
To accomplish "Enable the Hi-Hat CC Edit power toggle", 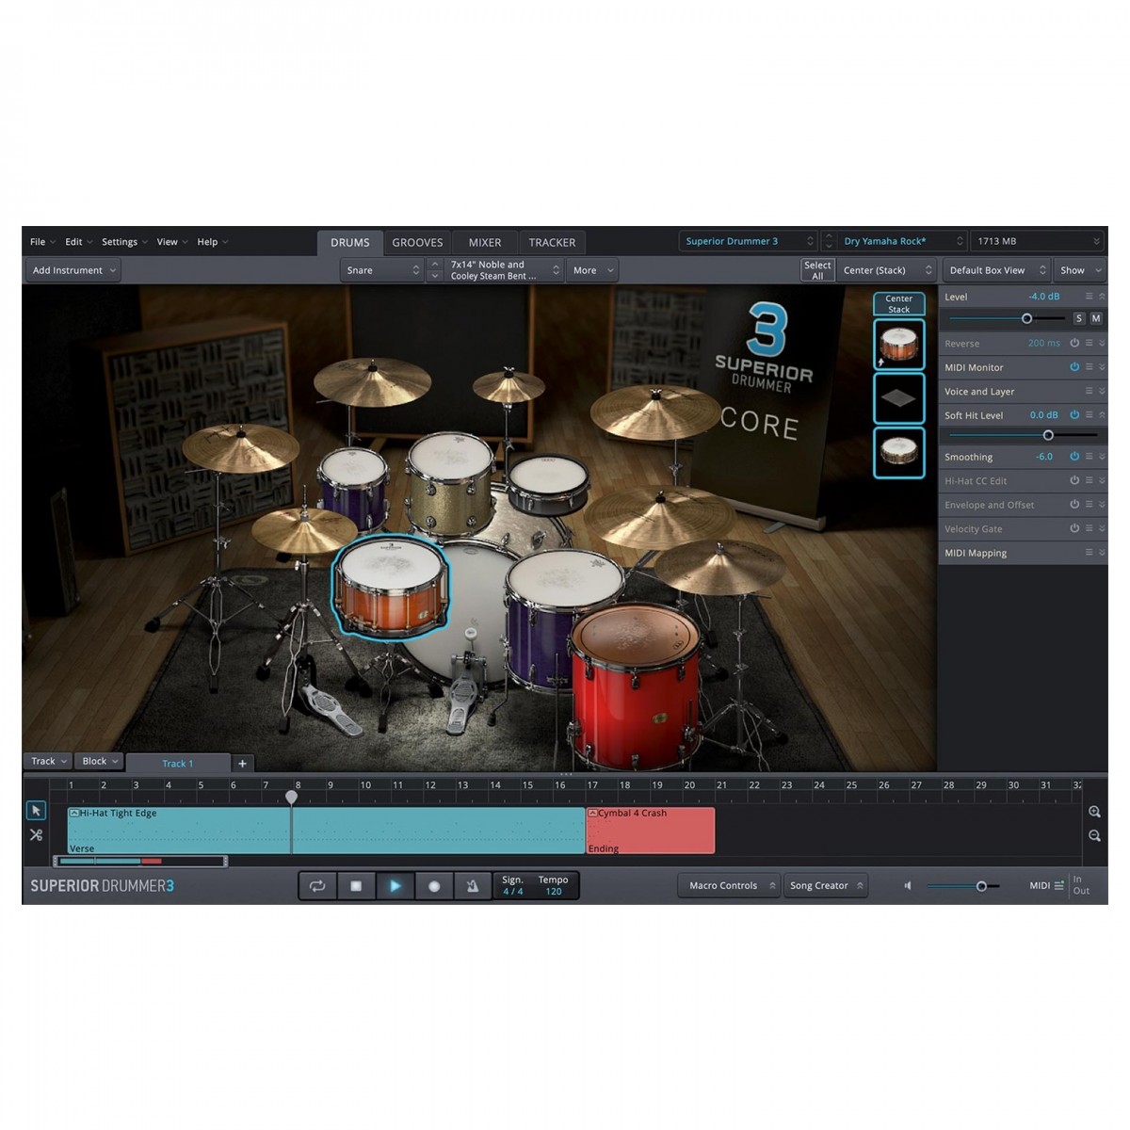I will click(1074, 480).
